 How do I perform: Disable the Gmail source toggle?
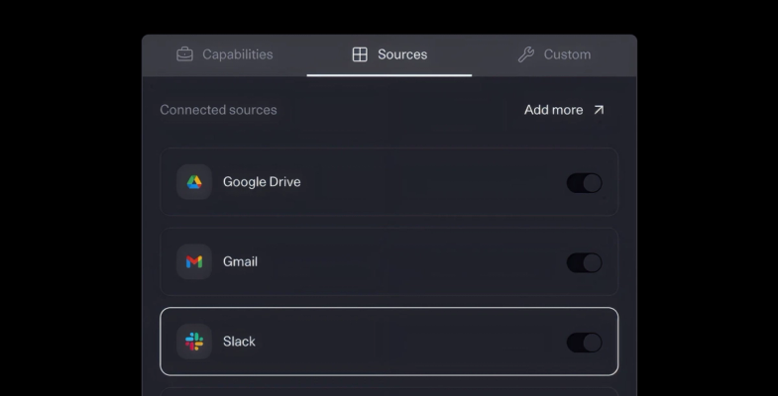pyautogui.click(x=584, y=262)
